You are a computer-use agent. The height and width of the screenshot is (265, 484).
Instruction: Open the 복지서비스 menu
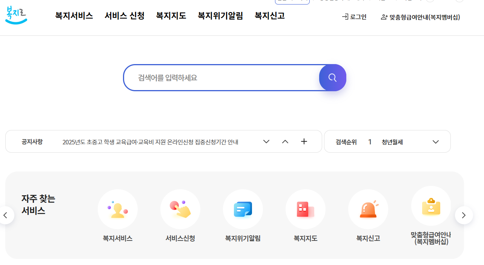point(74,16)
